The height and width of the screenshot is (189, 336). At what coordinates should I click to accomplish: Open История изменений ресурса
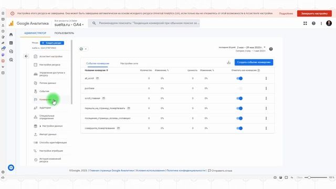50,160
